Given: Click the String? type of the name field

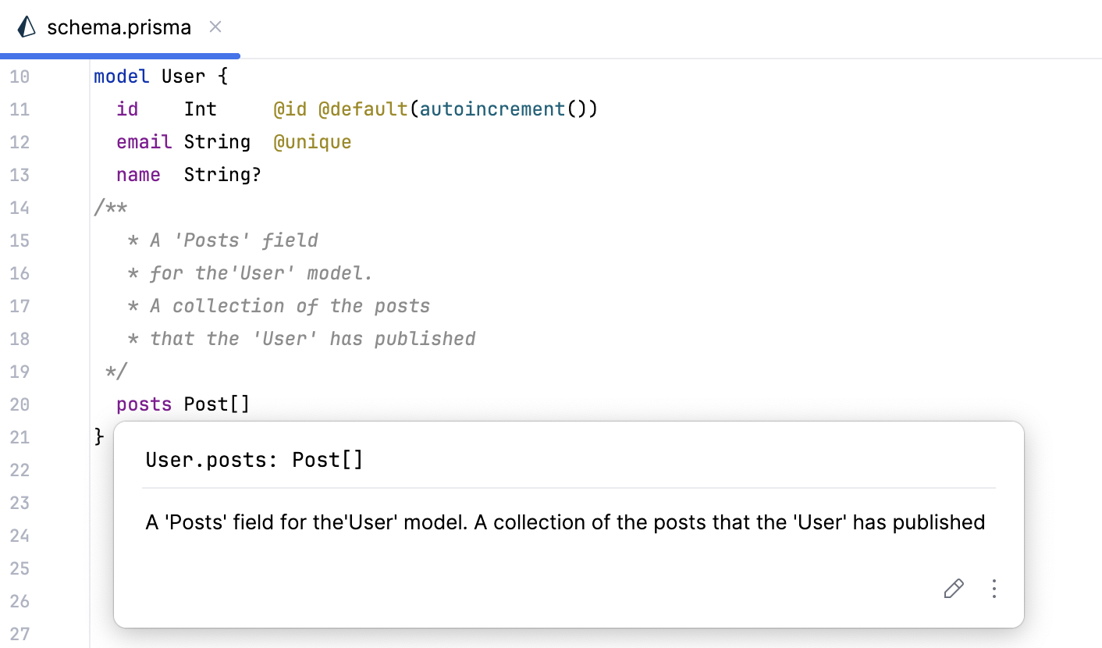Looking at the screenshot, I should [222, 174].
